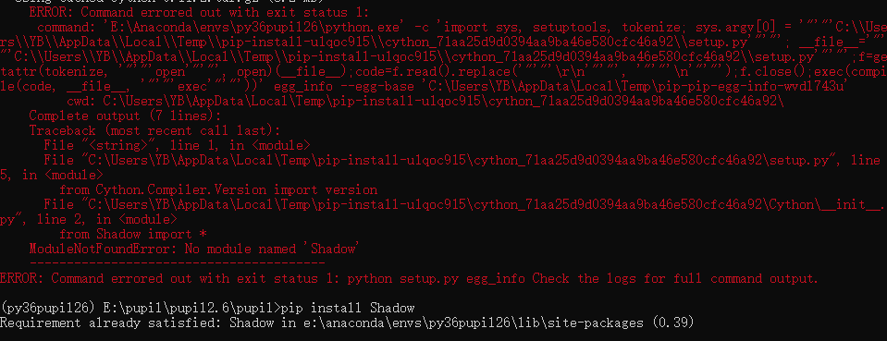The height and width of the screenshot is (341, 887).
Task: Click the 'ModuleNotFoundError: No module named Shadow' line
Action: click(194, 249)
